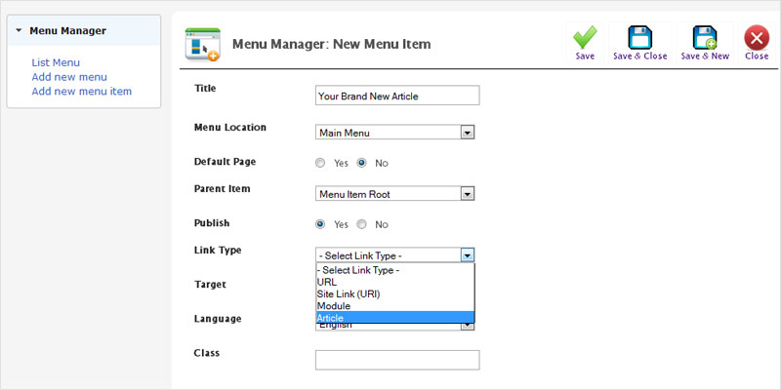Click the Title text field

click(x=397, y=96)
